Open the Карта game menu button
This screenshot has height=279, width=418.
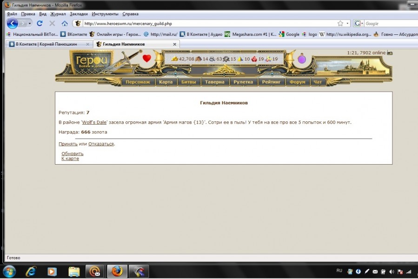point(166,82)
